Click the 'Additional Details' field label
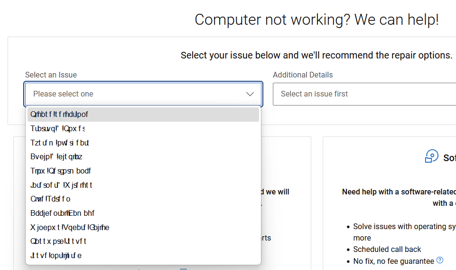456x270 pixels. pyautogui.click(x=303, y=75)
